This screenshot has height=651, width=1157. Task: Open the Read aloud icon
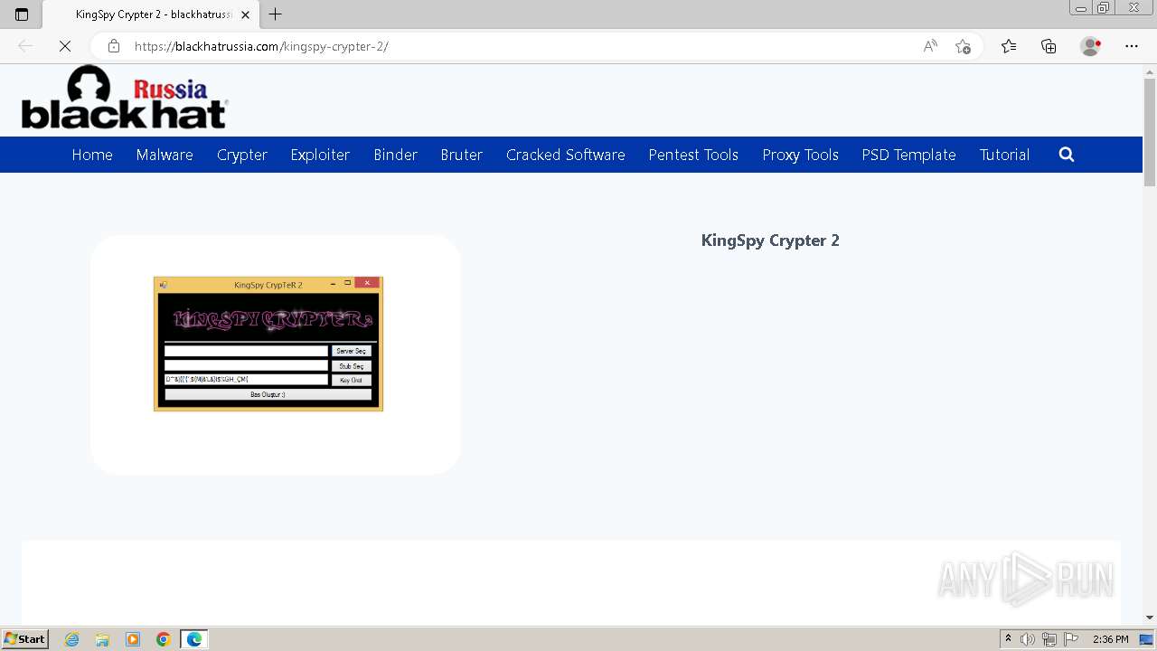tap(930, 46)
